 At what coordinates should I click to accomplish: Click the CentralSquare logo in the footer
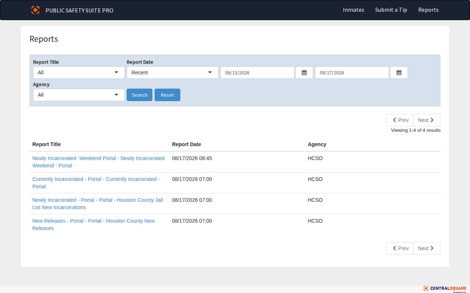[445, 289]
